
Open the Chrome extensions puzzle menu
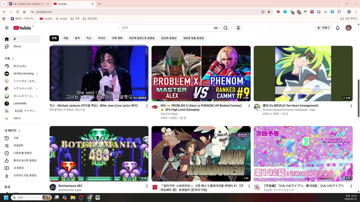click(x=339, y=12)
